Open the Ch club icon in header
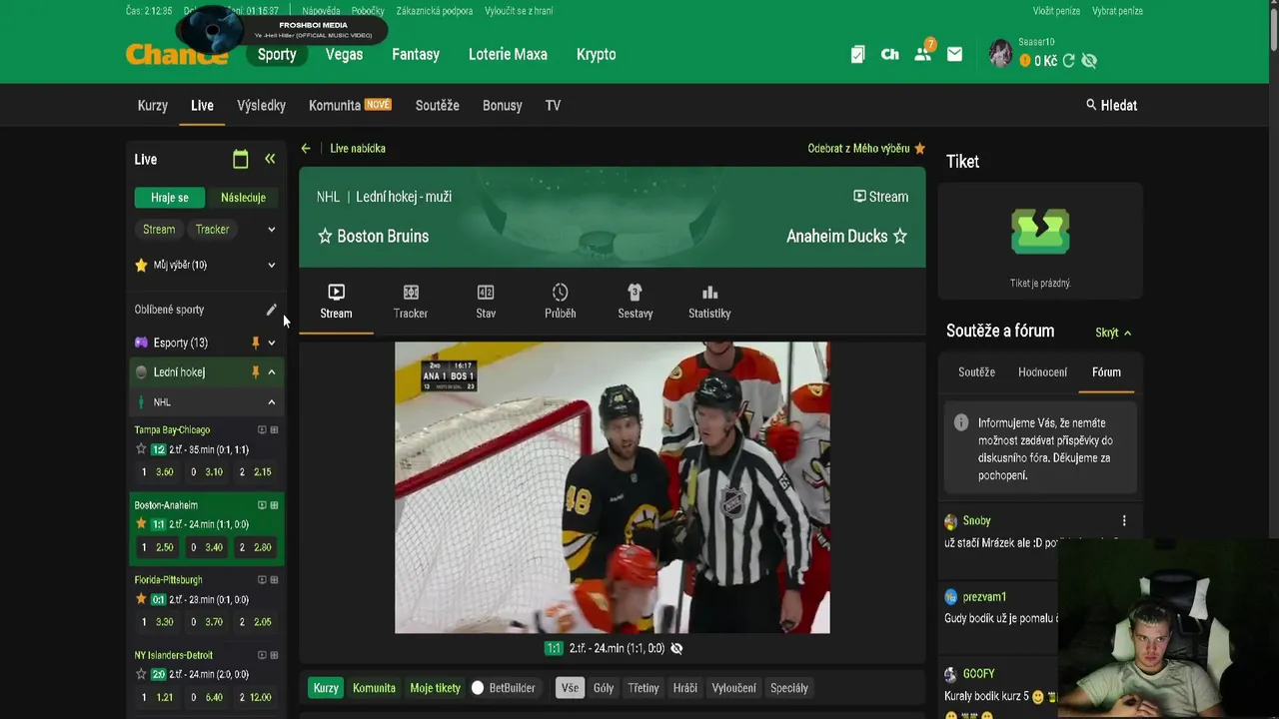Image resolution: width=1279 pixels, height=719 pixels. click(889, 55)
